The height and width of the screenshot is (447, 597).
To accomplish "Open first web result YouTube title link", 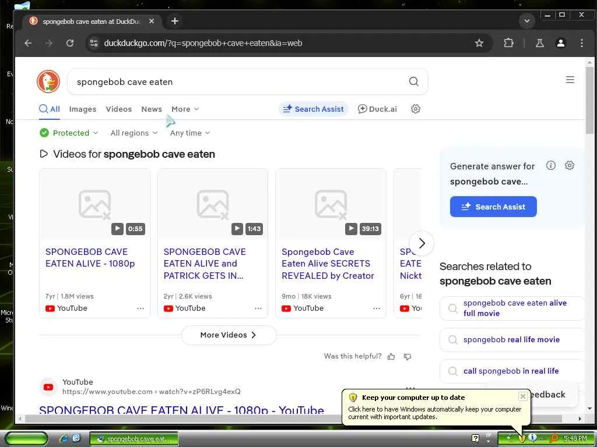I will [x=181, y=409].
